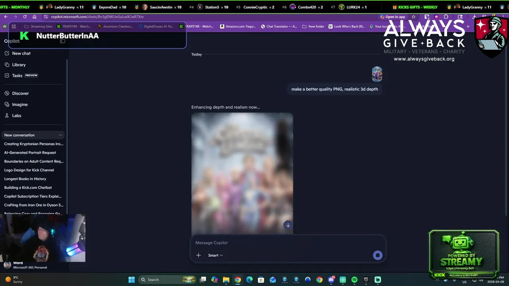This screenshot has height=286, width=509.
Task: Click the sidebar conversation list scrollbar
Action: (66, 137)
